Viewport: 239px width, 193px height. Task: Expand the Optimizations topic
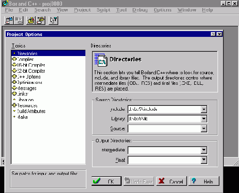[x=14, y=82]
